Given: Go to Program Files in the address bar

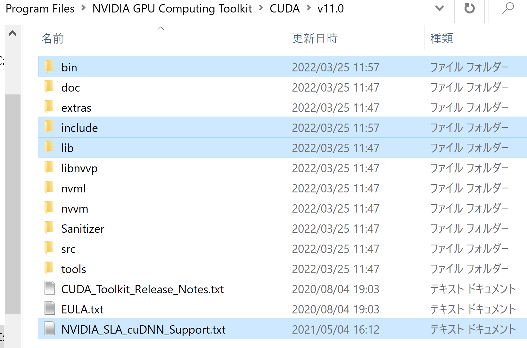Looking at the screenshot, I should click(x=40, y=9).
